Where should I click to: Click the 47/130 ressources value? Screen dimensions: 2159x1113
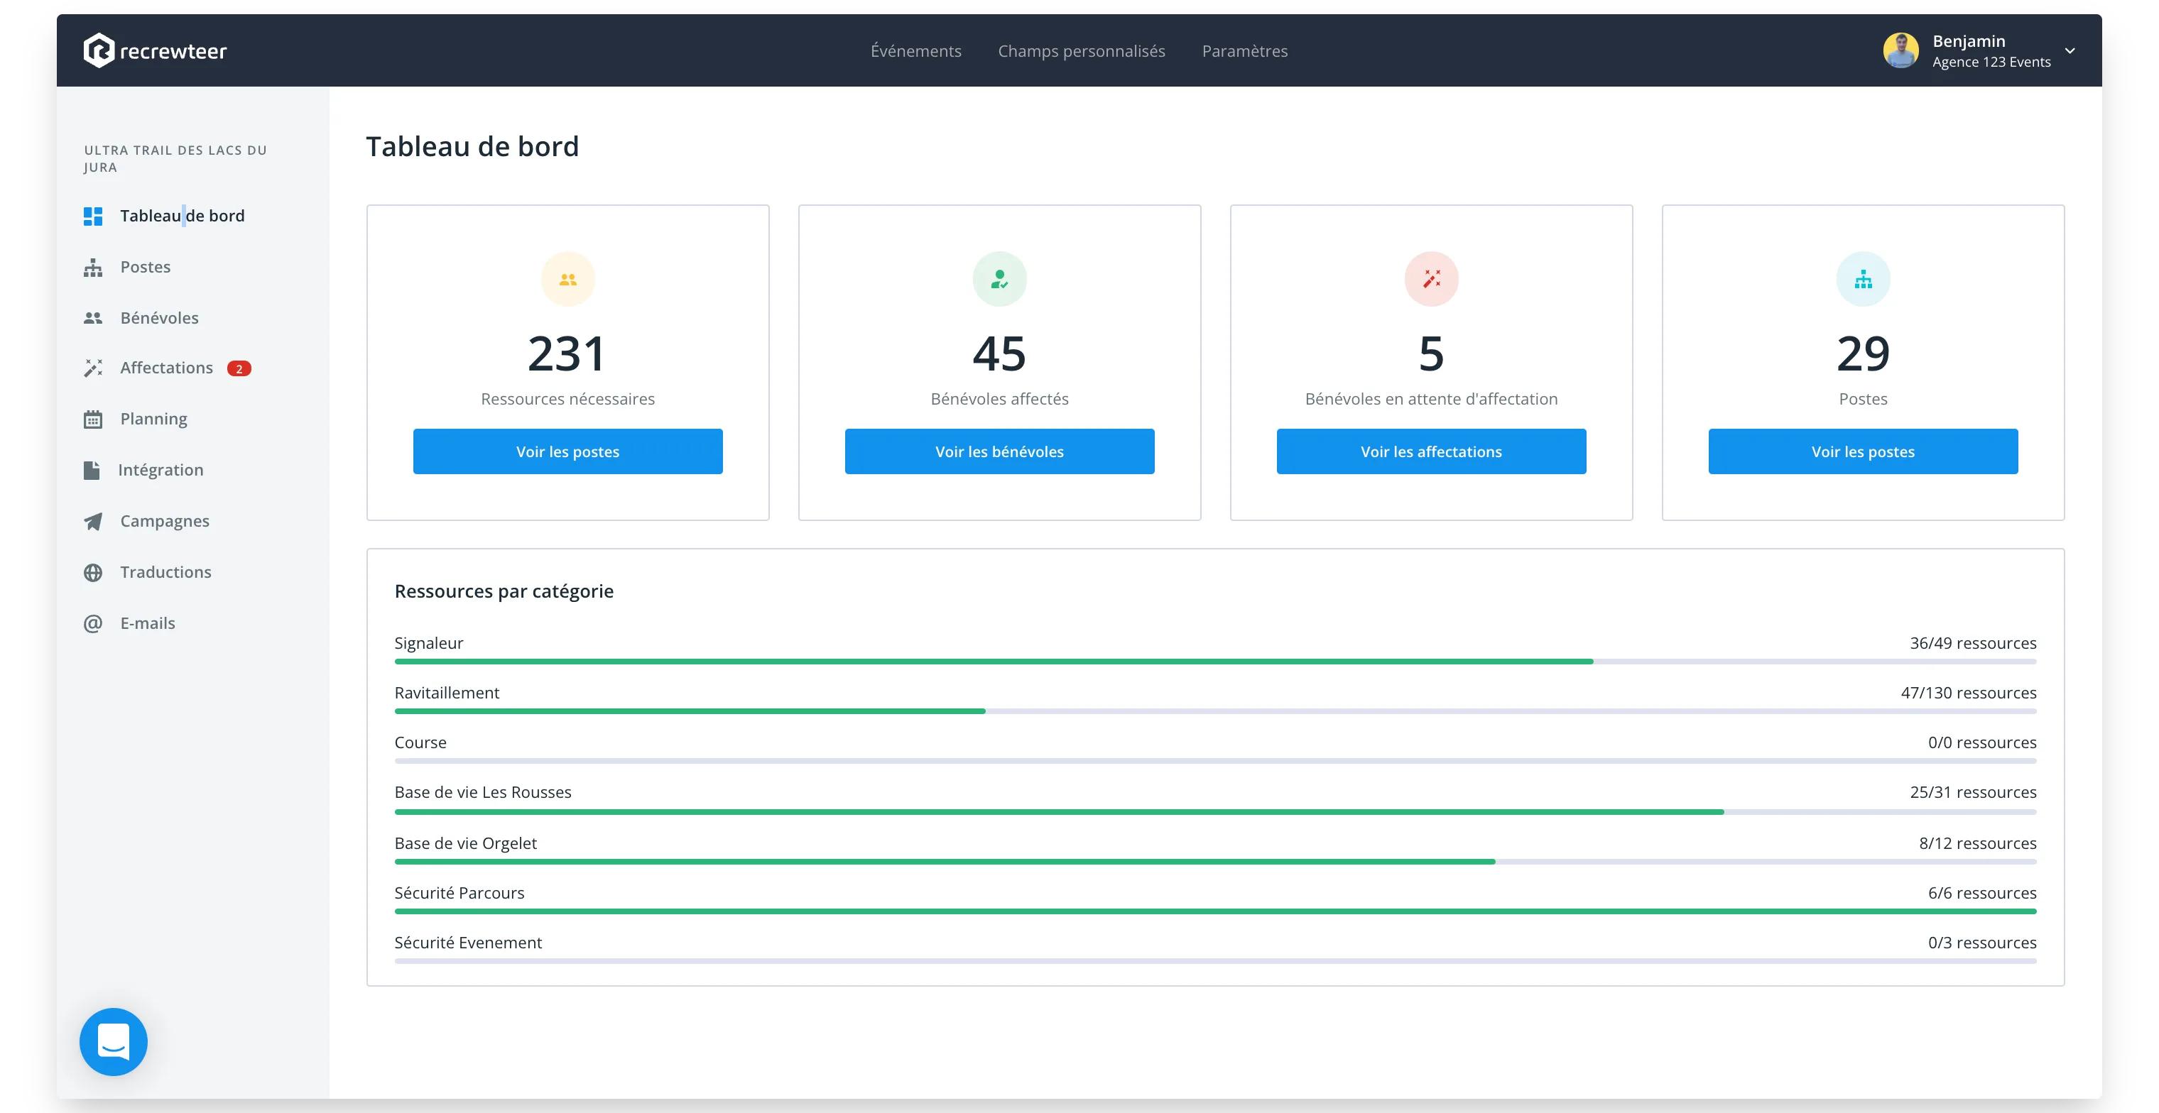tap(1969, 693)
